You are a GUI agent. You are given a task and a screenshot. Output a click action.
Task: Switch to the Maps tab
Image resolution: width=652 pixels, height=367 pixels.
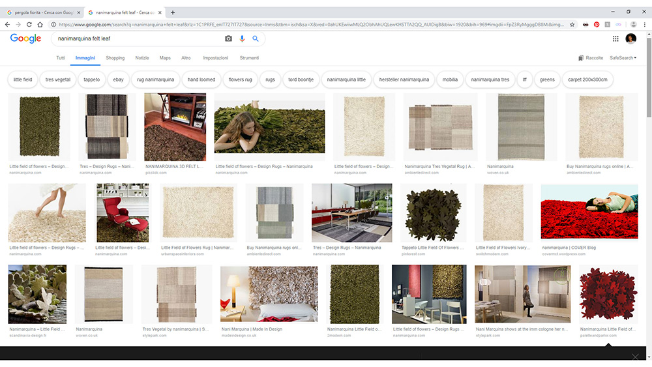(165, 58)
